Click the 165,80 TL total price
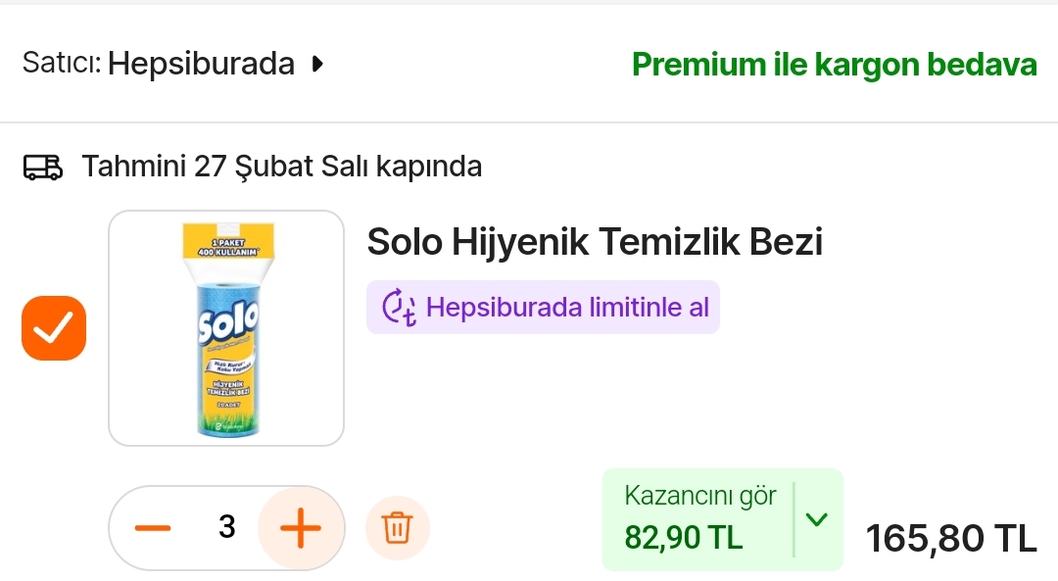This screenshot has width=1058, height=581. click(x=950, y=538)
